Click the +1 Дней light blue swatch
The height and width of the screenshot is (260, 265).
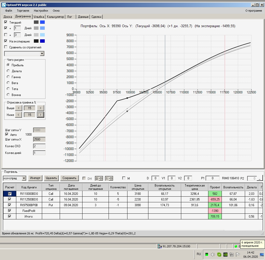[x=42, y=28]
